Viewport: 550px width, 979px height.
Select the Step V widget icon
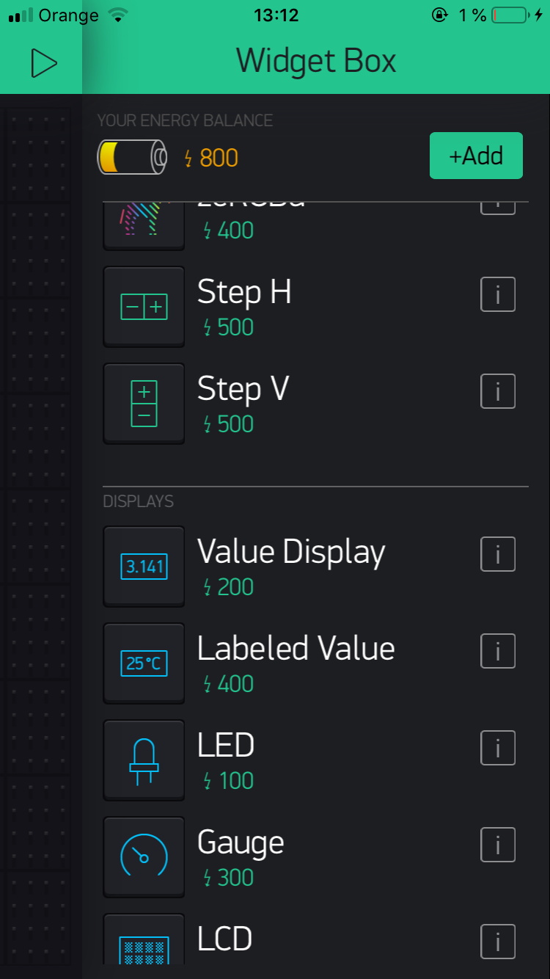pos(144,404)
